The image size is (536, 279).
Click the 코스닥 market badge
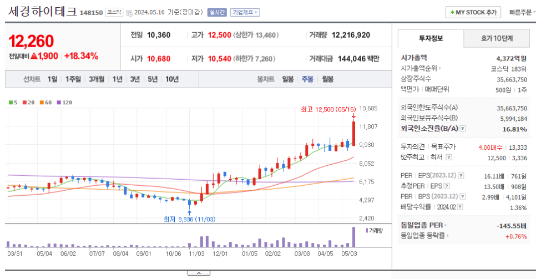click(114, 12)
